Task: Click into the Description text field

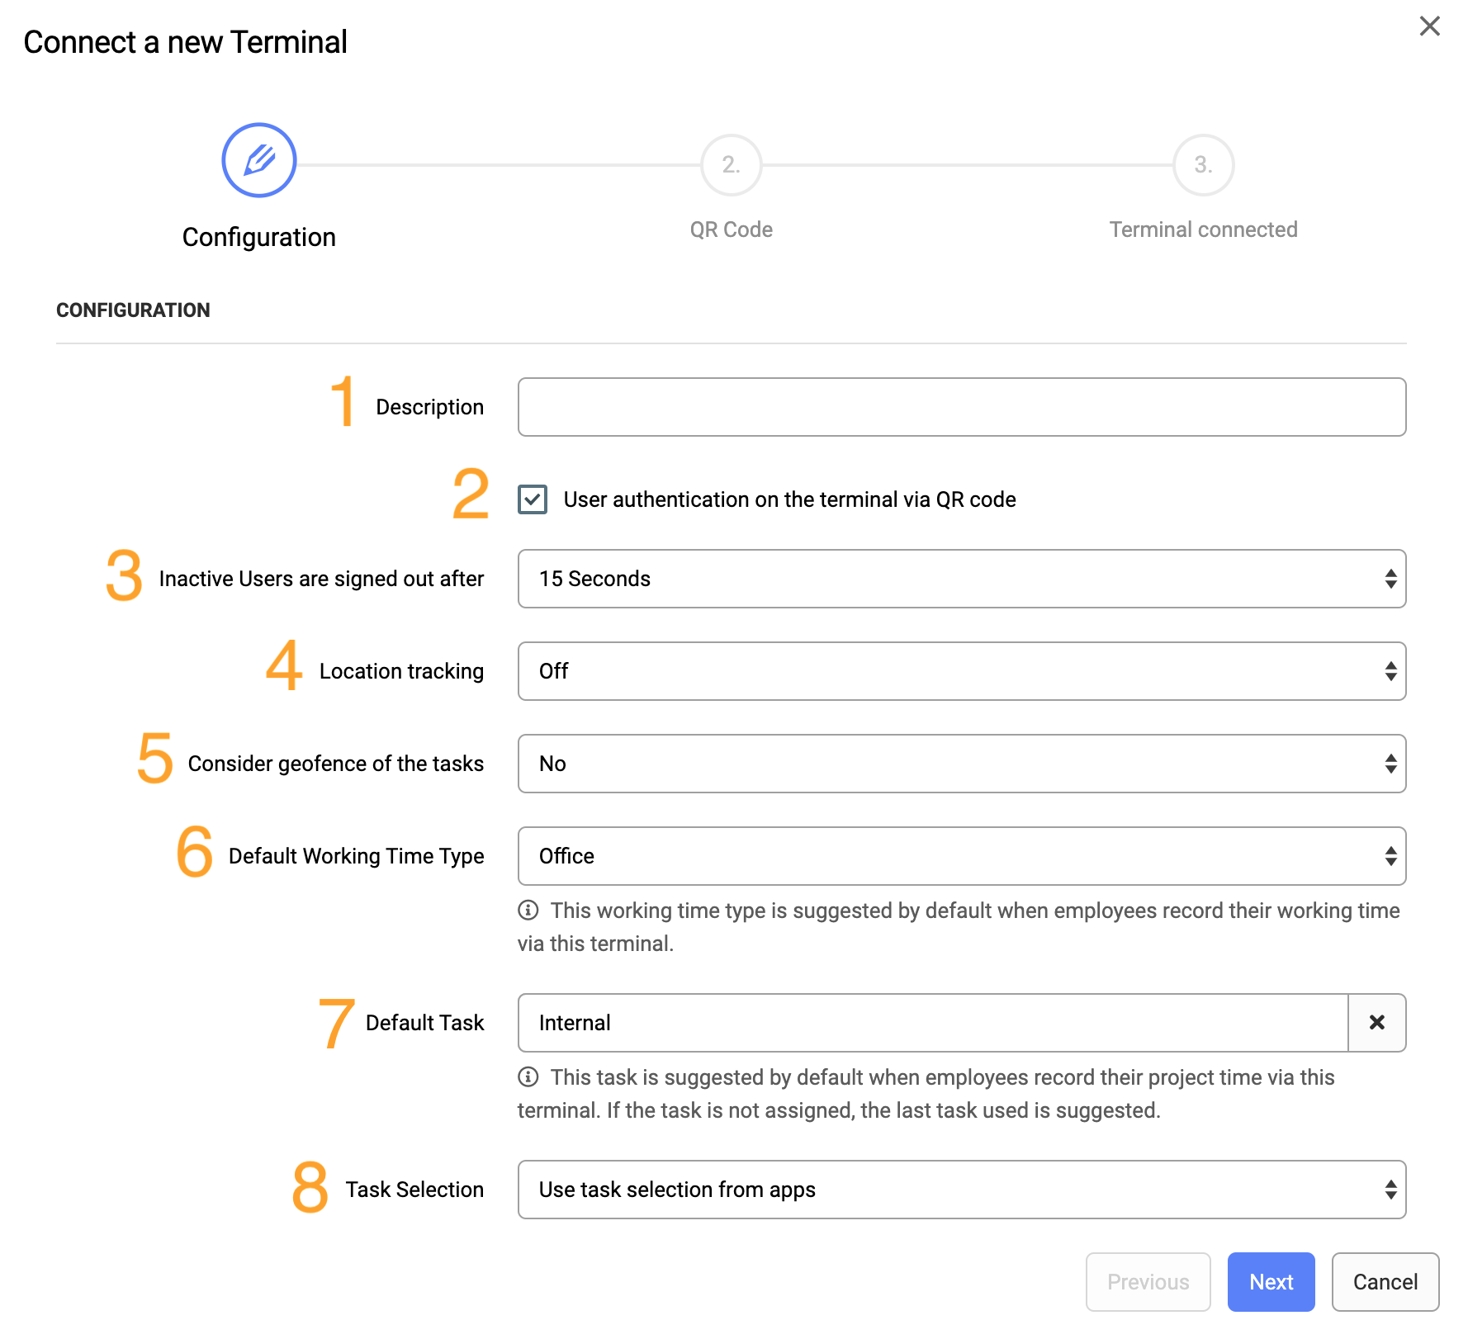Action: pos(962,407)
